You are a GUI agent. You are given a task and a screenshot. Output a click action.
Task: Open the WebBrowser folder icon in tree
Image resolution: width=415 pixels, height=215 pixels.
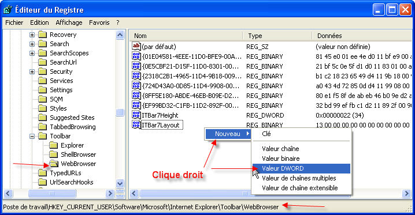54,164
